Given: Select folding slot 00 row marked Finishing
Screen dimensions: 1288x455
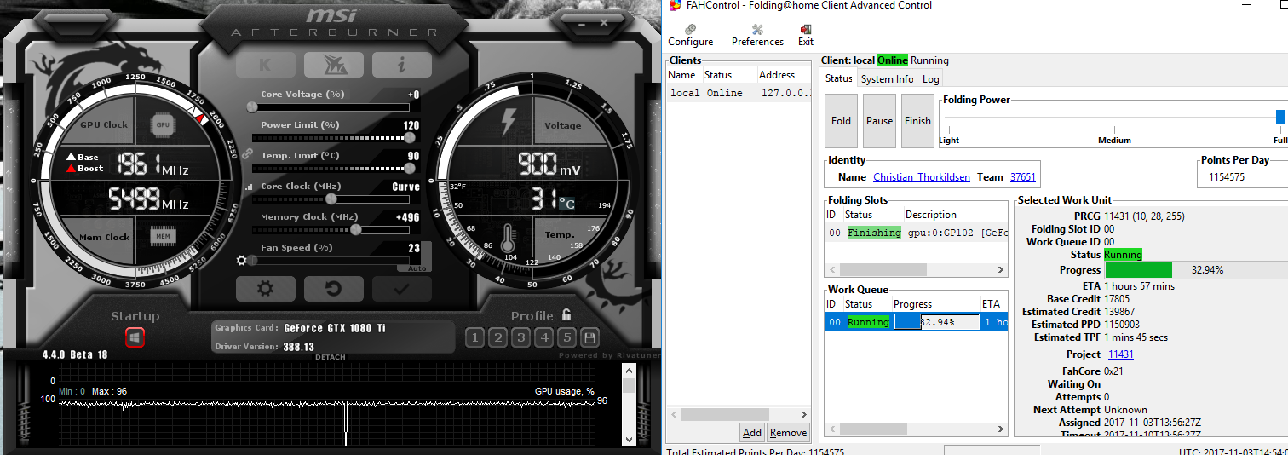Looking at the screenshot, I should click(916, 233).
